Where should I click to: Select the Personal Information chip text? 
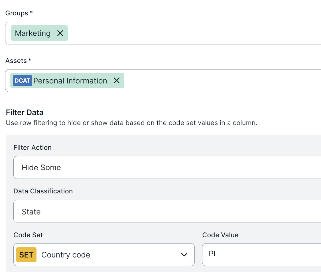70,81
